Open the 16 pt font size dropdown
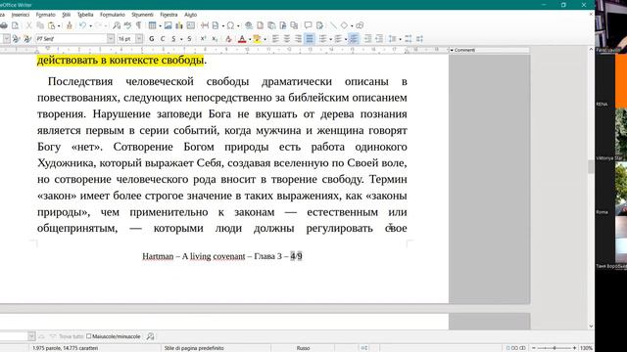 click(139, 39)
